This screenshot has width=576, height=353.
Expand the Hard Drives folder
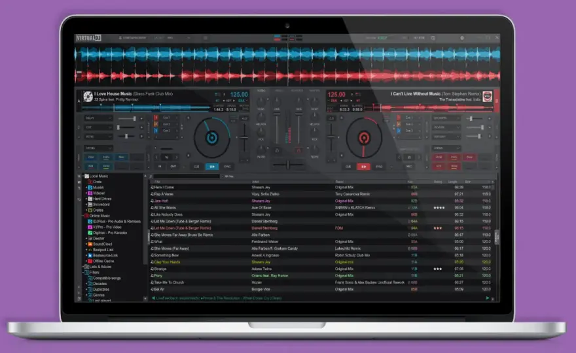click(86, 199)
